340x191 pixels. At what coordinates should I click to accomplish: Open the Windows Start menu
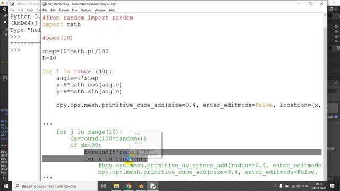click(x=6, y=186)
